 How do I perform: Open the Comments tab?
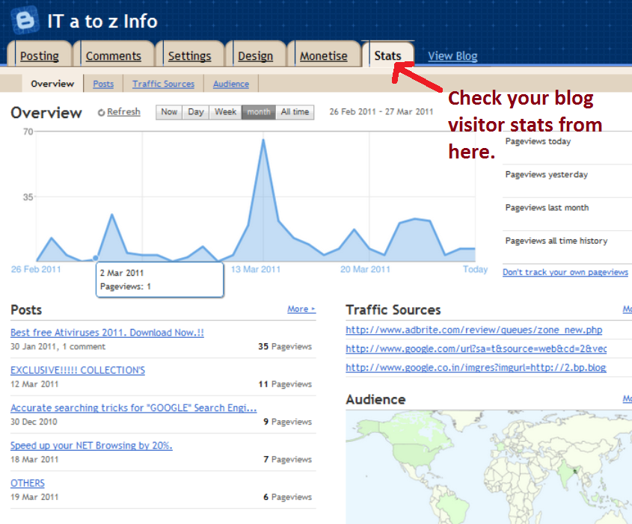pos(113,55)
